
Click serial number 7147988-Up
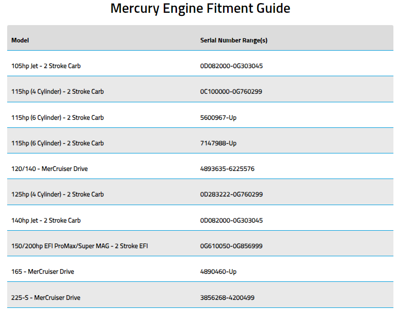coord(218,143)
